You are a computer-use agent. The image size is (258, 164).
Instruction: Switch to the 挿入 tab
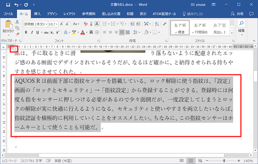click(37, 14)
